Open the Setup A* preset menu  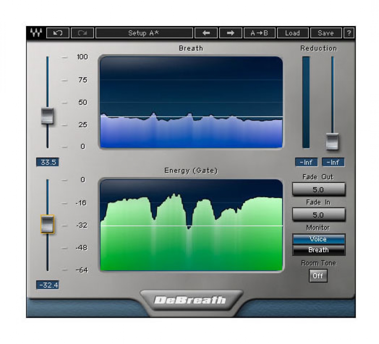[x=144, y=33]
